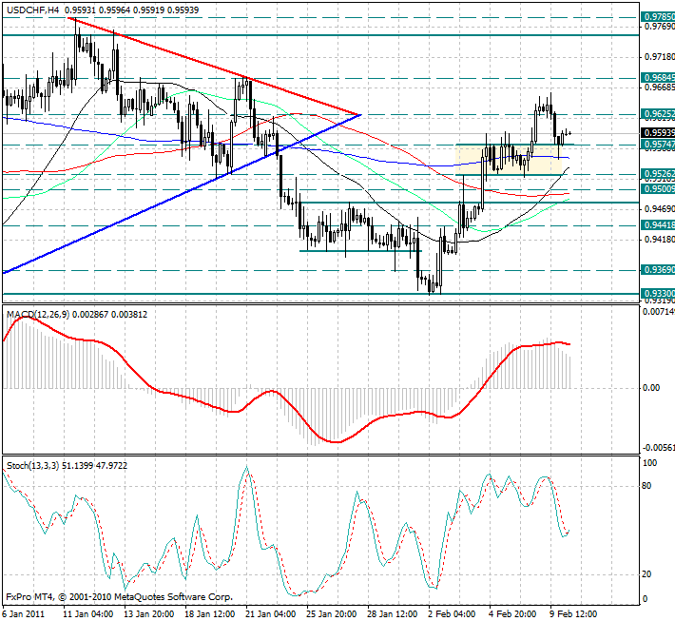Click the 0.9718 price scale value
675x621 pixels.
[659, 57]
